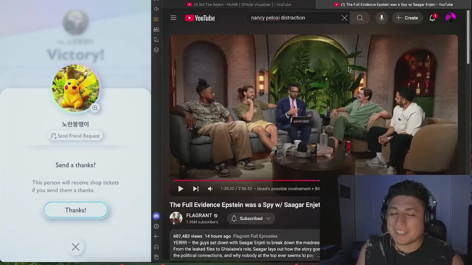
Task: Switch to Sol The Reject NUMB tab
Action: (239, 4)
